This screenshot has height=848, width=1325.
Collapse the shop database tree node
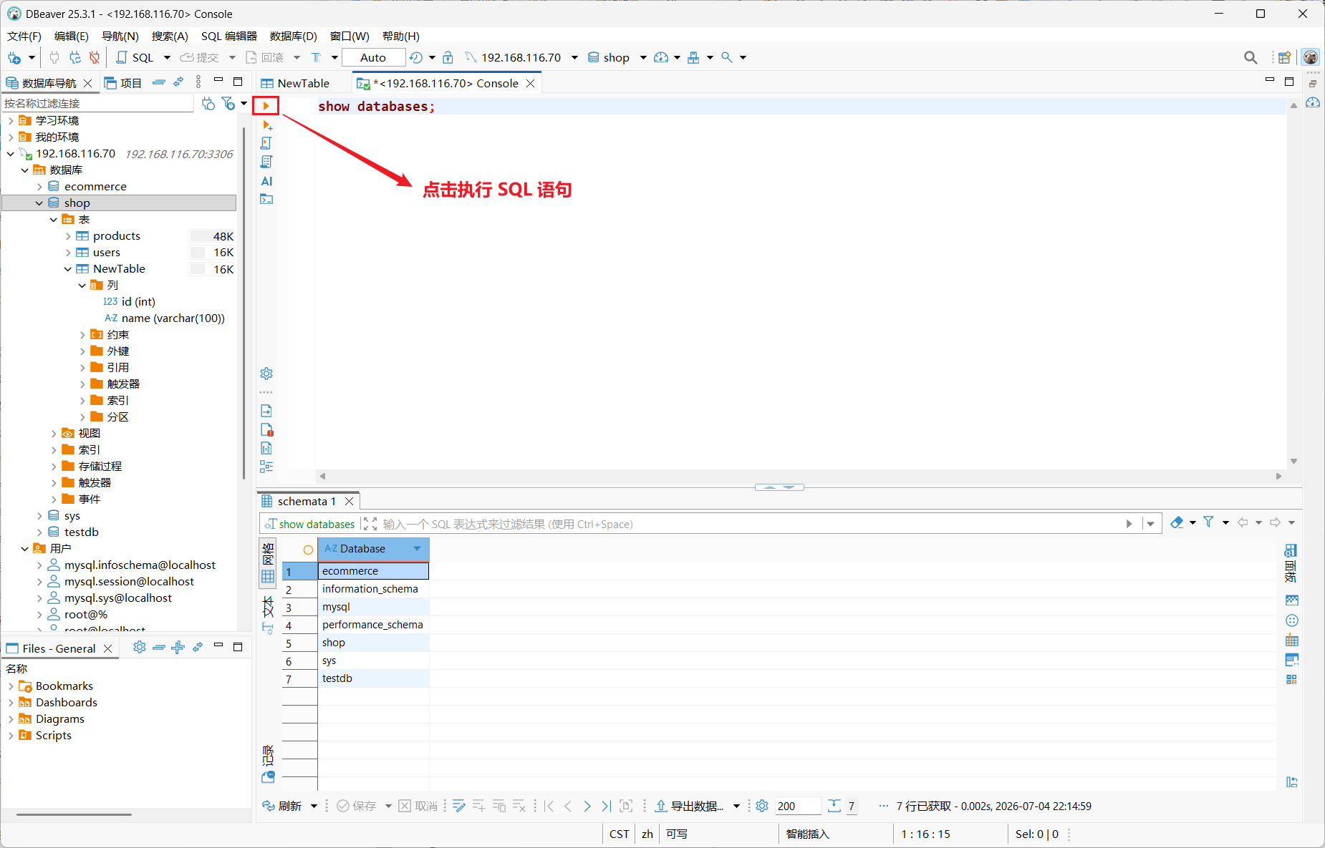(x=39, y=203)
